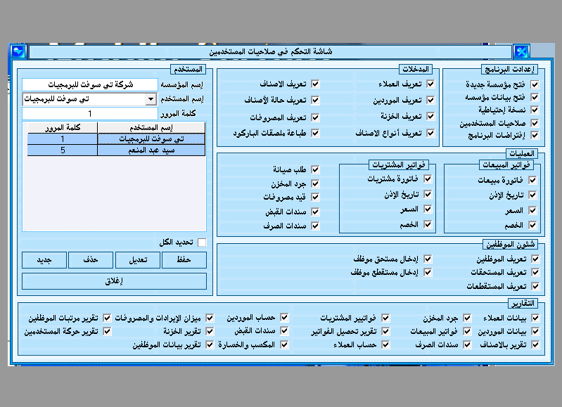The height and width of the screenshot is (407, 562).
Task: Check the تحديد الكل select-all checkbox
Action: pyautogui.click(x=202, y=243)
